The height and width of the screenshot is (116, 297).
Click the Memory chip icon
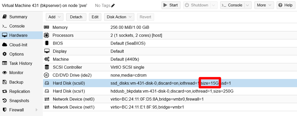point(47,27)
